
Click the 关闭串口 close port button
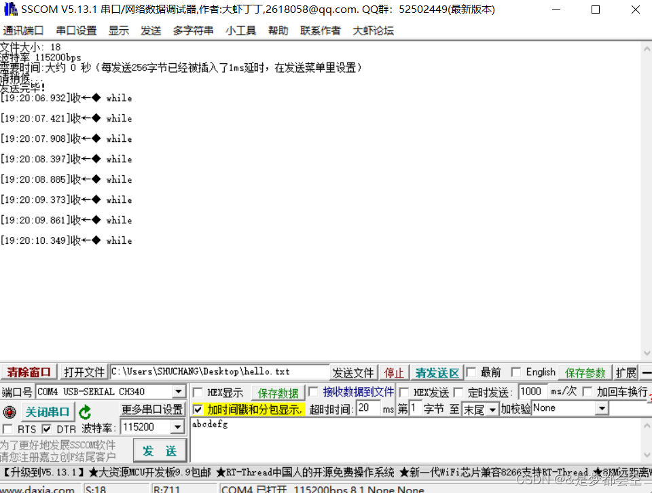pyautogui.click(x=47, y=411)
